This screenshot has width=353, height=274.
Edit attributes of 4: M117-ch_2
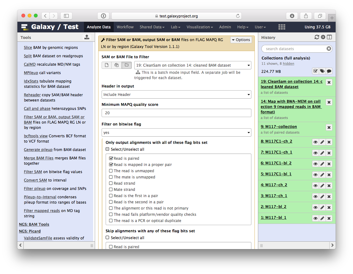pos(322,186)
